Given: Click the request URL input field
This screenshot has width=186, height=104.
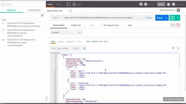Looking at the screenshot, I should pyautogui.click(x=103, y=18).
